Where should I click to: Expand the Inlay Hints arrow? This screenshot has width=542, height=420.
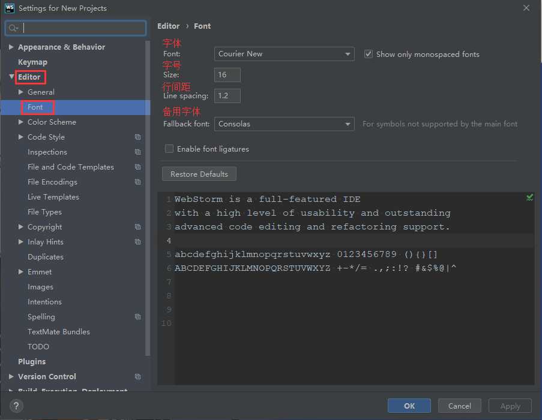pyautogui.click(x=21, y=242)
